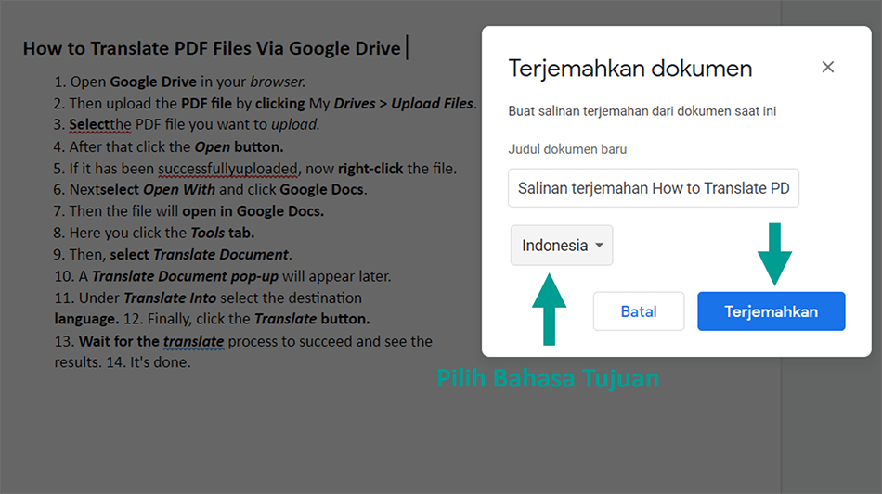
Task: Click the 'Judul dokumen baru' label
Action: pyautogui.click(x=567, y=149)
